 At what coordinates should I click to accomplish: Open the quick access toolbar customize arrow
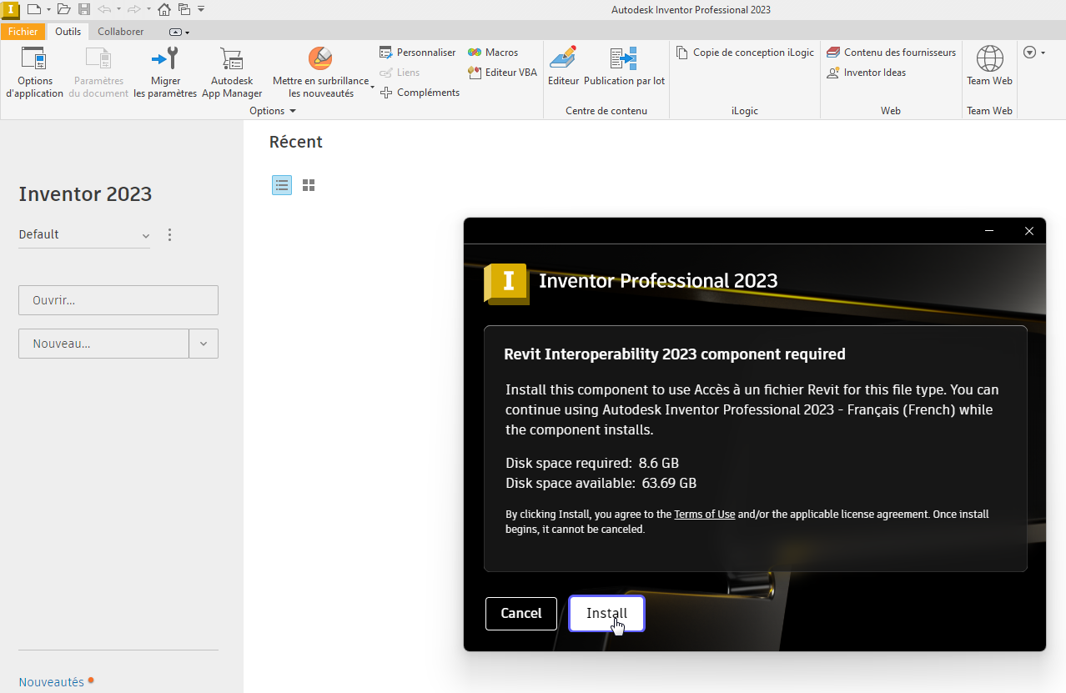tap(201, 9)
